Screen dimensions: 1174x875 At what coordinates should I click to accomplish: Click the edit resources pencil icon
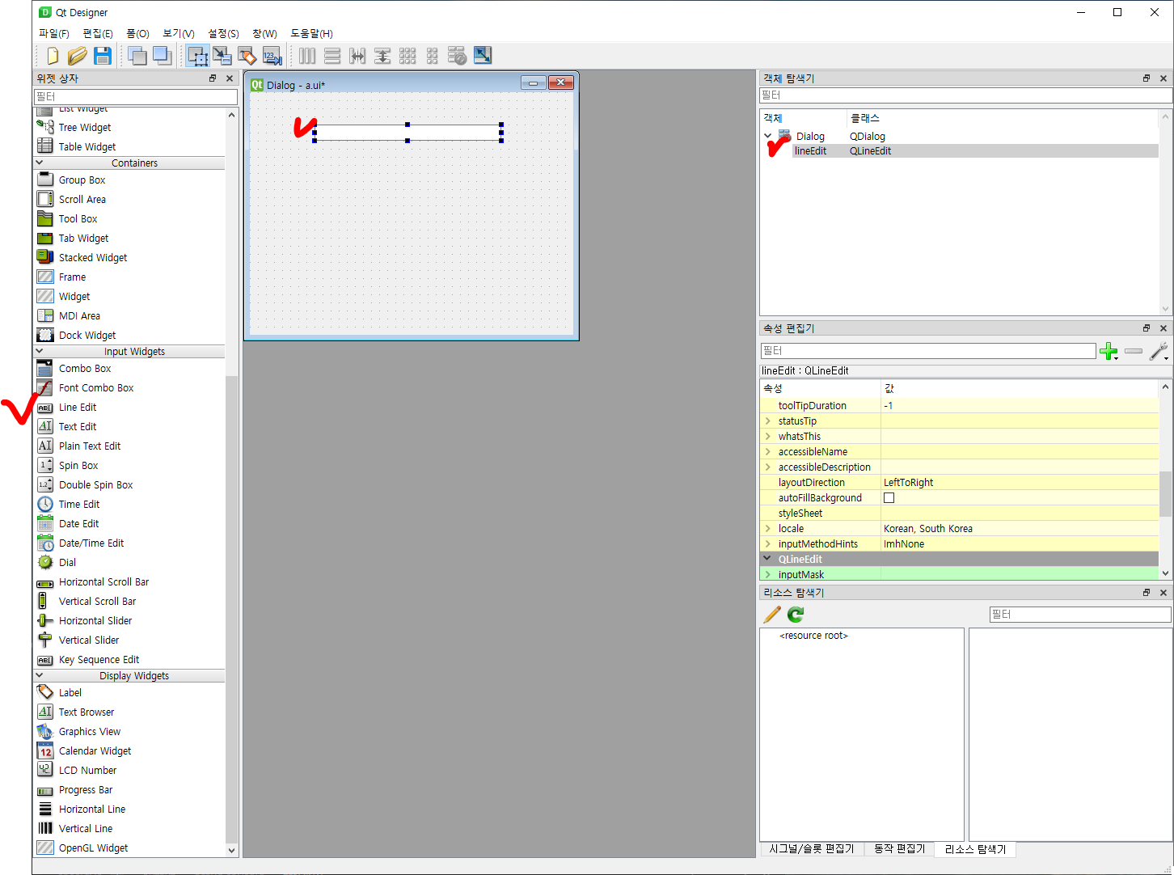pyautogui.click(x=772, y=615)
